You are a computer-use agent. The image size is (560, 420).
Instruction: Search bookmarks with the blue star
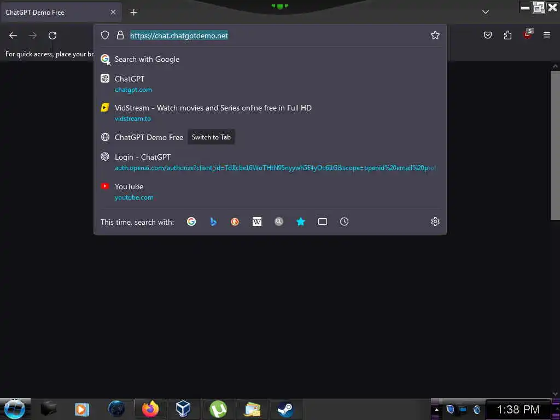click(x=301, y=222)
